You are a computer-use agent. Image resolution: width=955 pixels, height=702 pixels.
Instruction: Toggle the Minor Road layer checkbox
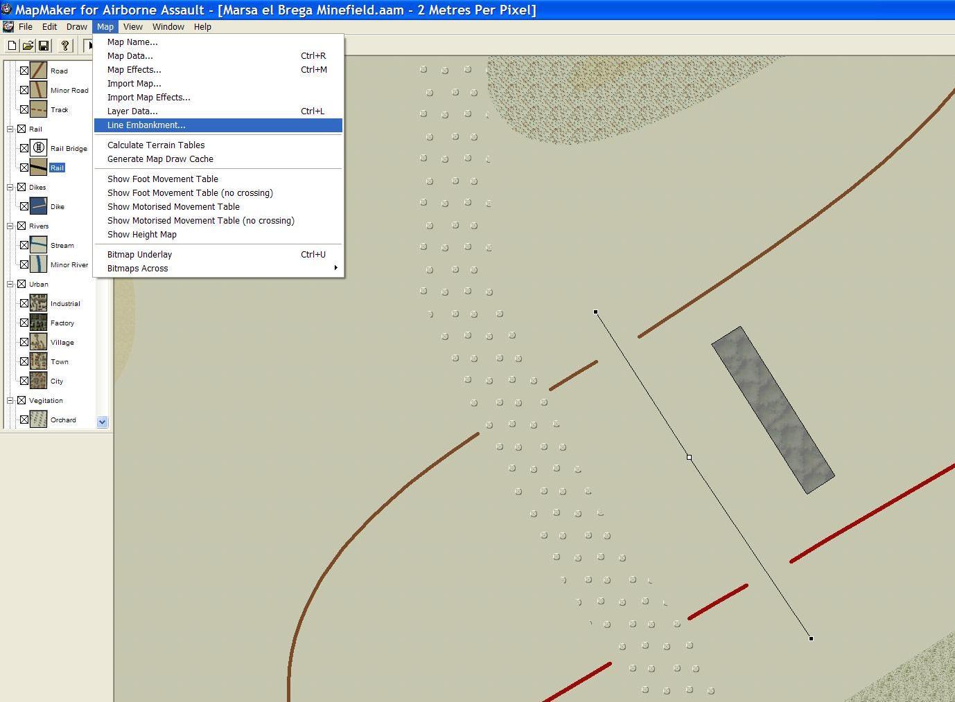pyautogui.click(x=24, y=90)
